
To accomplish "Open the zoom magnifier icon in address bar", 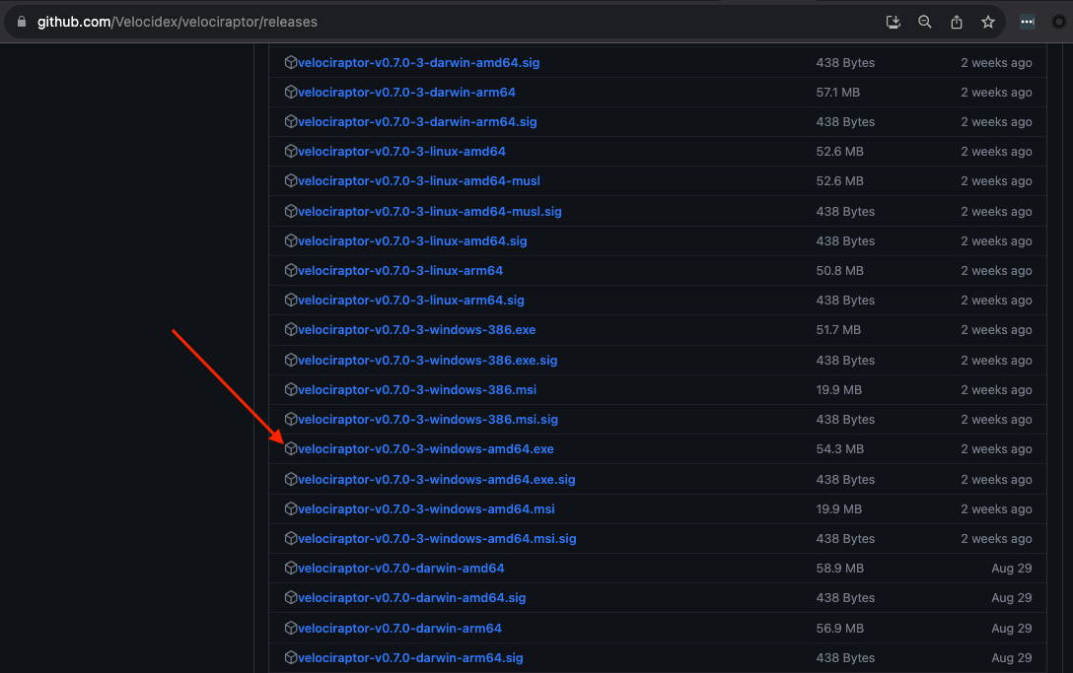I will pyautogui.click(x=924, y=22).
